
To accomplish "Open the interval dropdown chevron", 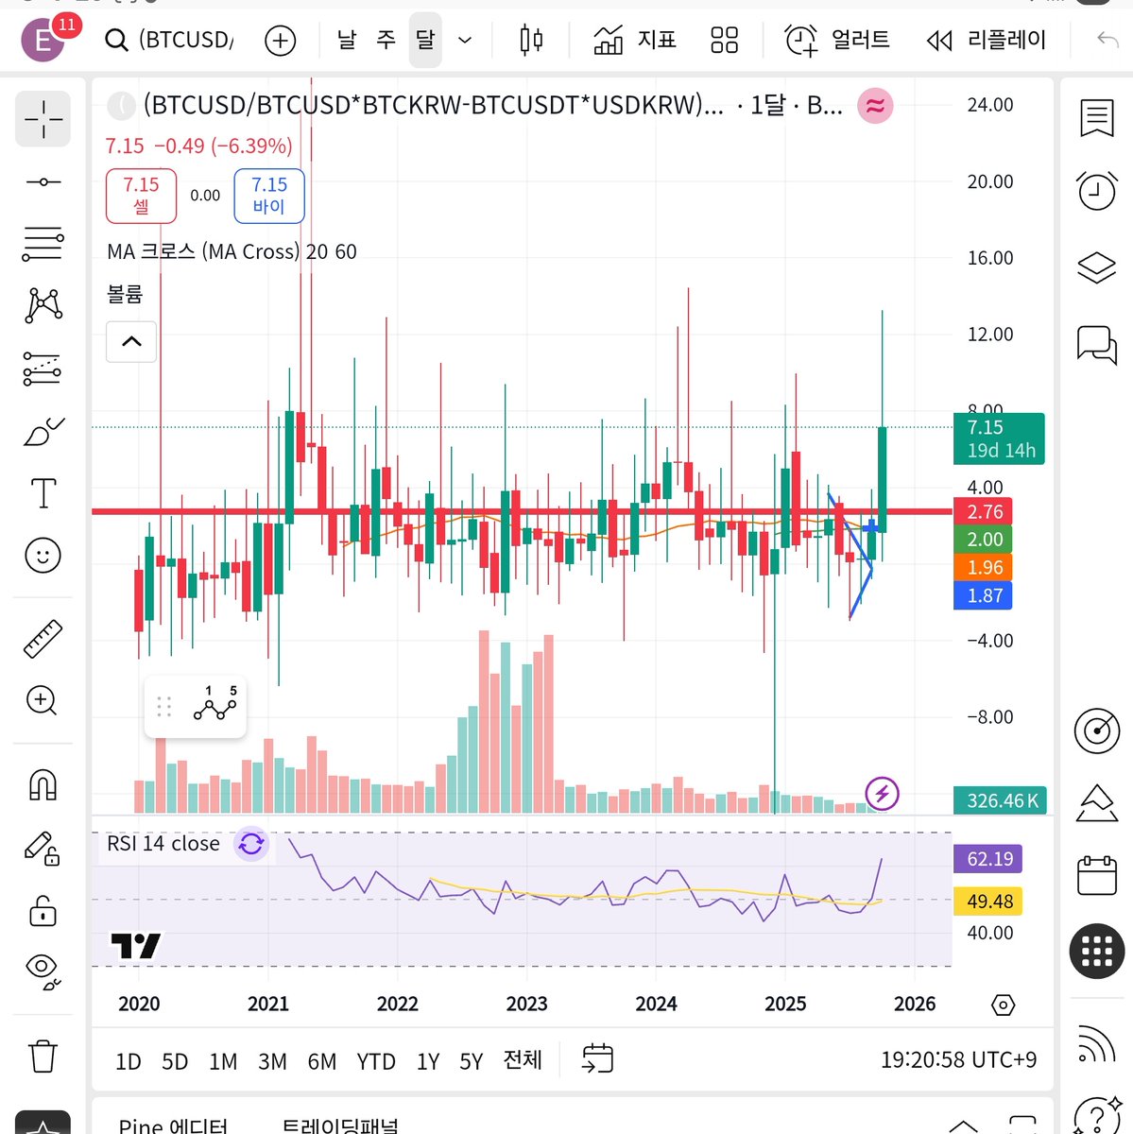I will click(465, 41).
